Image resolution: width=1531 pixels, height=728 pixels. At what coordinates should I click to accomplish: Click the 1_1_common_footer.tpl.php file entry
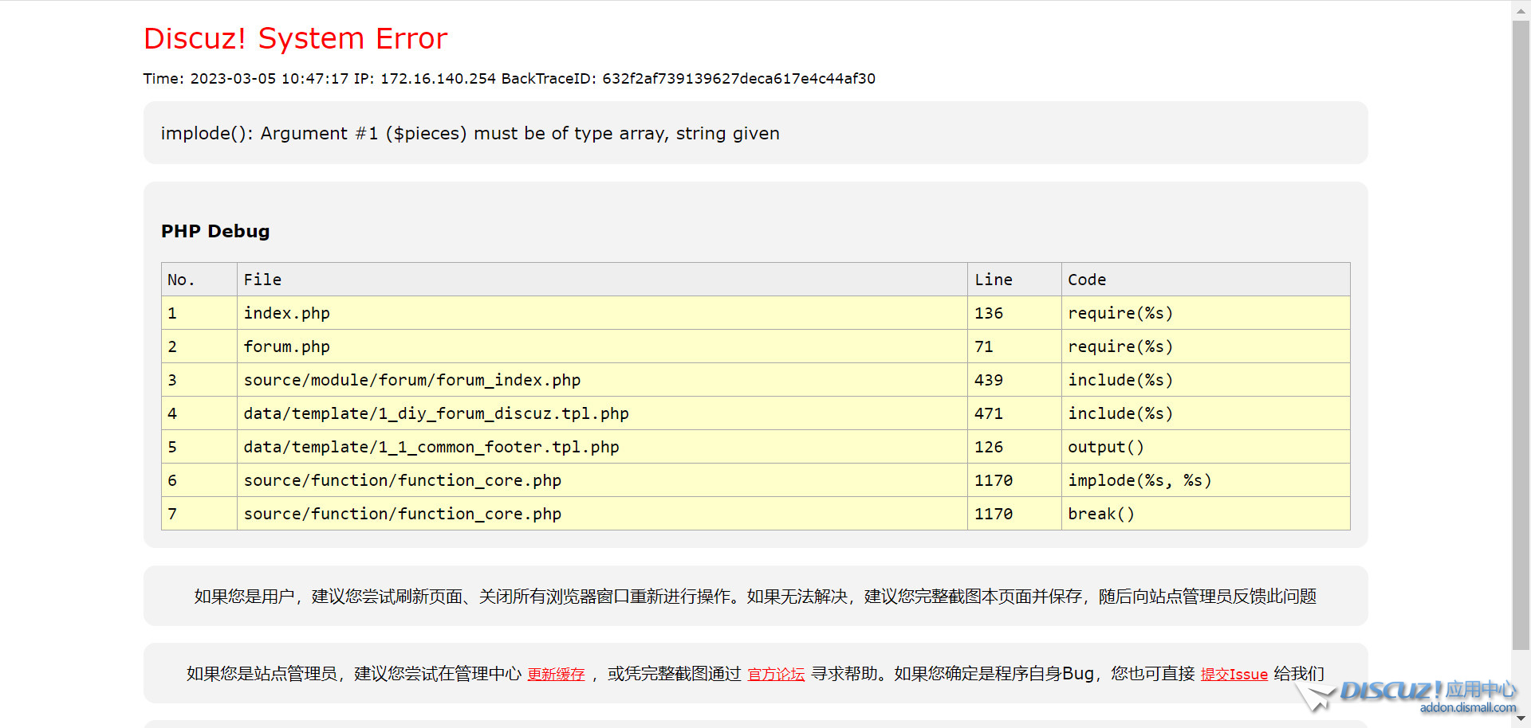(431, 447)
